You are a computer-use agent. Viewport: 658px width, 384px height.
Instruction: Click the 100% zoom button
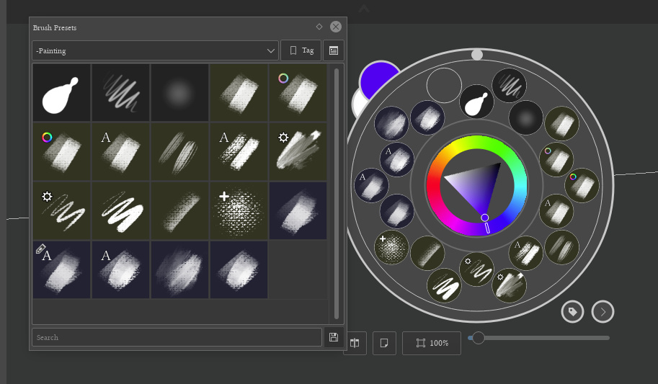(432, 343)
